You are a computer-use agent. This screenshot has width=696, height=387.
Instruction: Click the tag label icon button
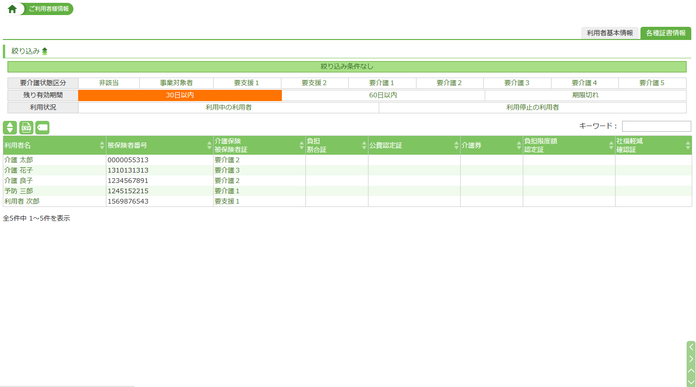42,127
